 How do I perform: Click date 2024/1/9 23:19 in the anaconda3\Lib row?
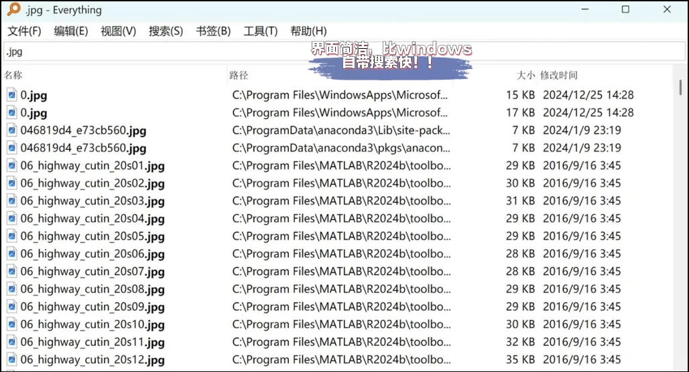pos(582,130)
